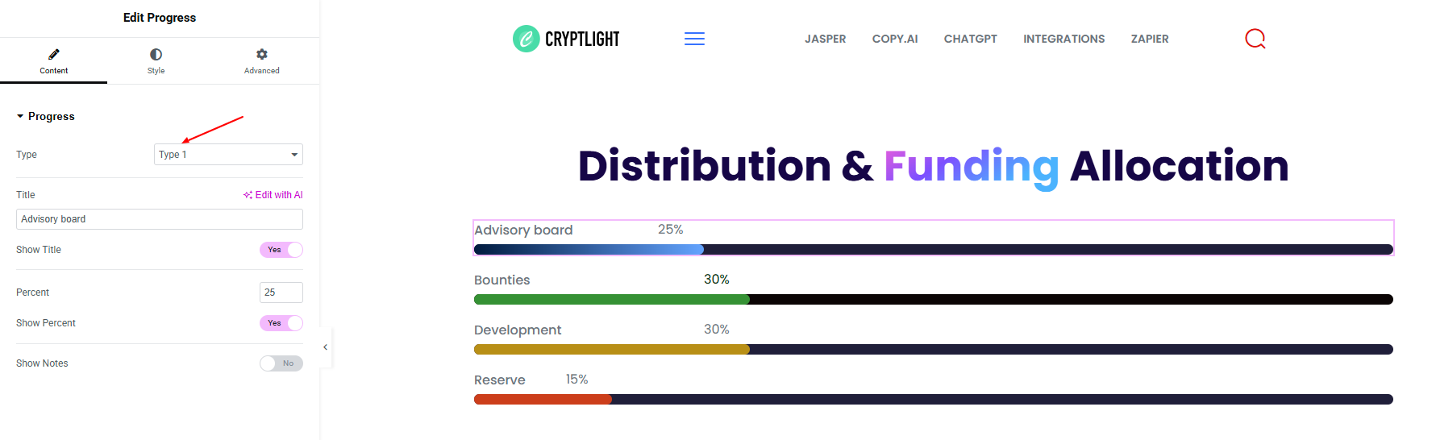Open the hamburger menu icon

(x=694, y=39)
